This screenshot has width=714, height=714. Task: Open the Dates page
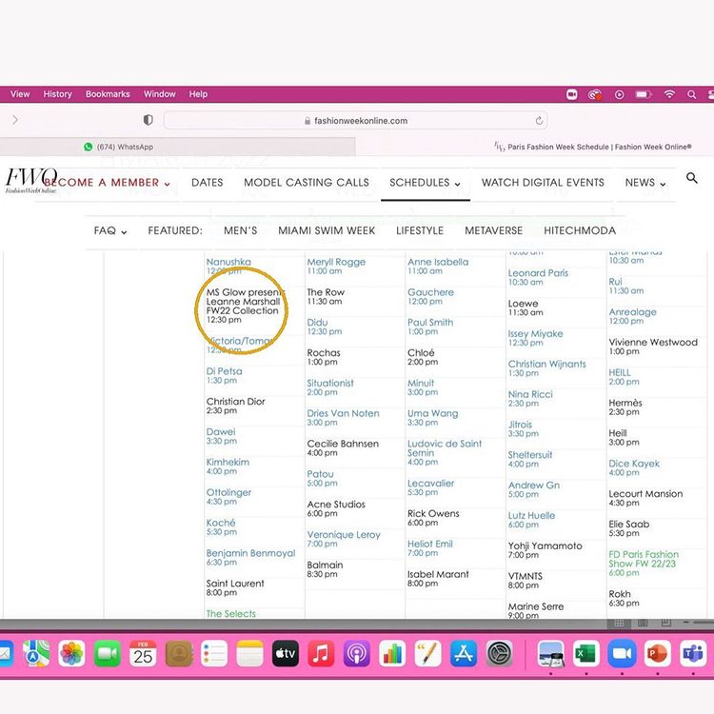pyautogui.click(x=208, y=183)
